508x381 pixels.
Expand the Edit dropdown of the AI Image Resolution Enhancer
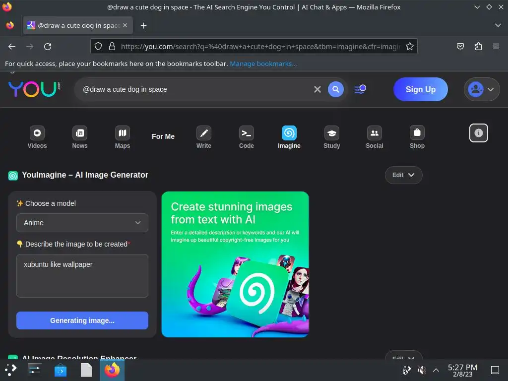click(403, 356)
